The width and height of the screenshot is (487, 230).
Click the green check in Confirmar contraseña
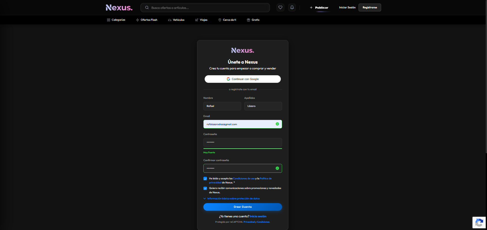(277, 168)
